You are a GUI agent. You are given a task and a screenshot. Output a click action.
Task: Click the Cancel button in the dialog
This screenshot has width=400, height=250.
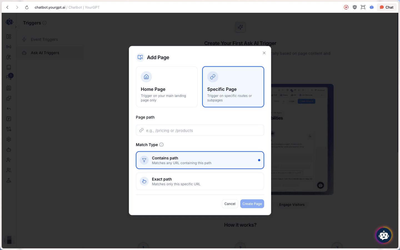[230, 204]
